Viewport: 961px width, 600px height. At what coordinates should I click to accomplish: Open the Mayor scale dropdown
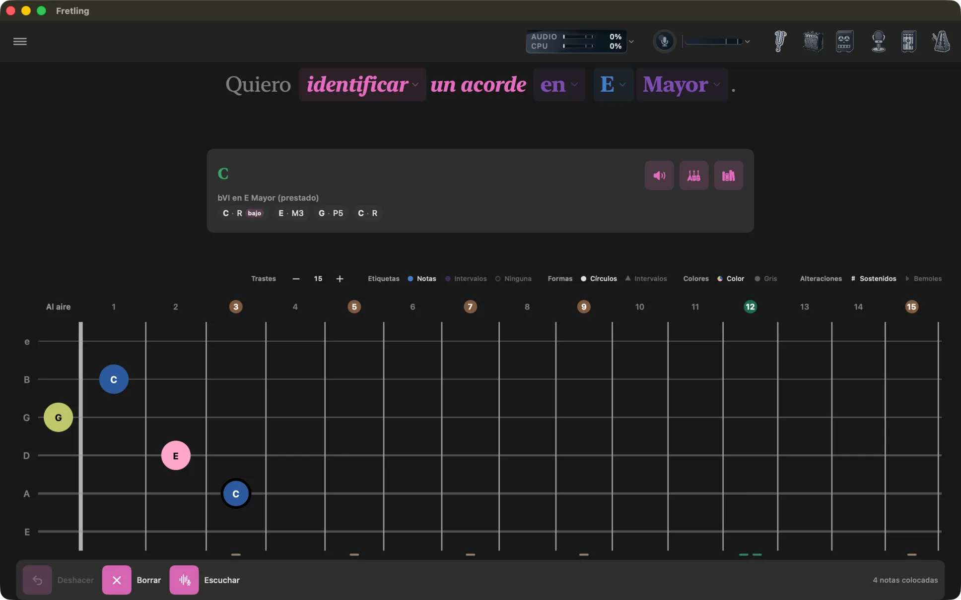[682, 85]
